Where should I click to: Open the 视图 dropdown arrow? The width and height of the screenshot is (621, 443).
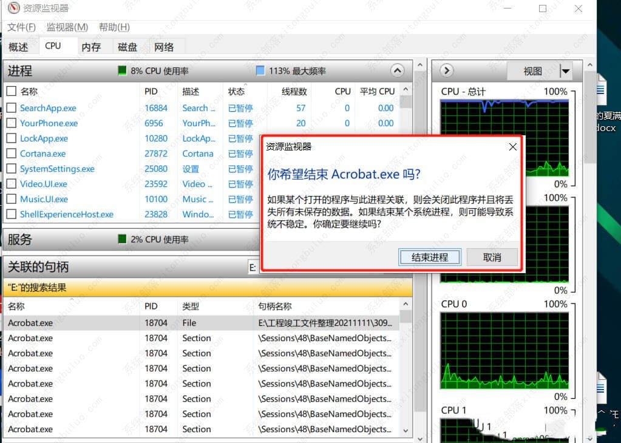point(566,71)
